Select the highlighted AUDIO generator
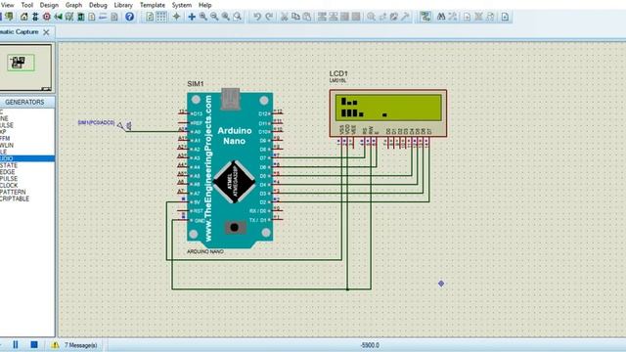The height and width of the screenshot is (352, 626). tap(27, 158)
